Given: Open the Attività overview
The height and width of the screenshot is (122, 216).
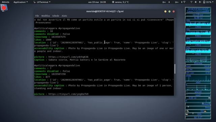Looking at the screenshot, I should click(5, 2).
